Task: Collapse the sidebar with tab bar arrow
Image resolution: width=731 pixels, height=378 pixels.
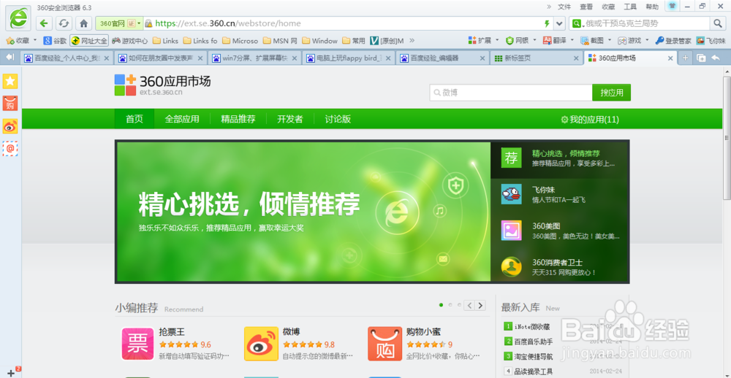Action: (x=10, y=57)
